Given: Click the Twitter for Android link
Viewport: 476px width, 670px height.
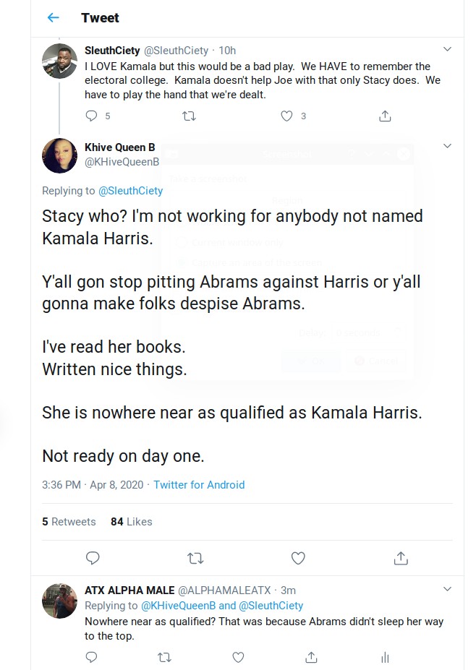Looking at the screenshot, I should [199, 485].
